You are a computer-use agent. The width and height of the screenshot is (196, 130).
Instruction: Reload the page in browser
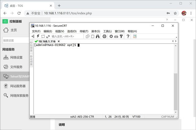click(19, 13)
